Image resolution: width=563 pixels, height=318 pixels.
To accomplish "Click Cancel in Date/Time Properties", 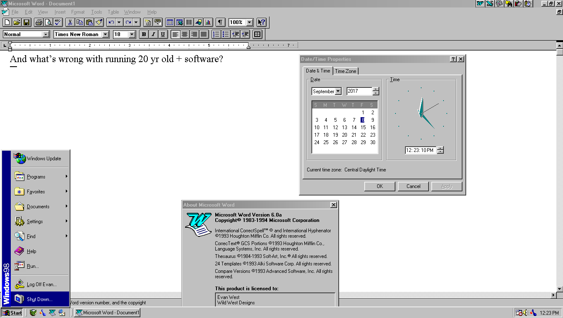I will pyautogui.click(x=413, y=186).
